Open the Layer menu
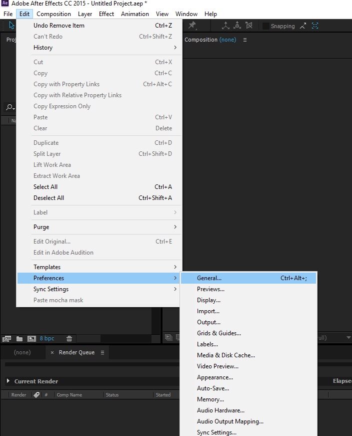This screenshot has height=436, width=352. [85, 14]
